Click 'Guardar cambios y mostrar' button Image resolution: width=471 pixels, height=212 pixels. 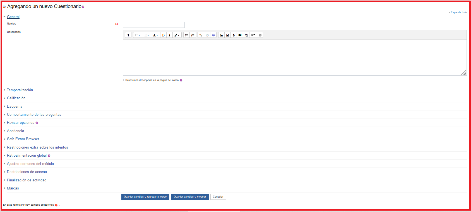(x=190, y=197)
